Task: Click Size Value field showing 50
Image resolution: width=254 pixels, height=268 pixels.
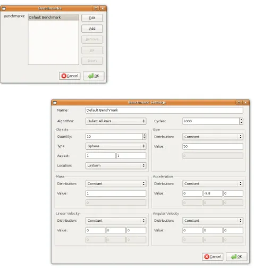Action: pos(213,146)
